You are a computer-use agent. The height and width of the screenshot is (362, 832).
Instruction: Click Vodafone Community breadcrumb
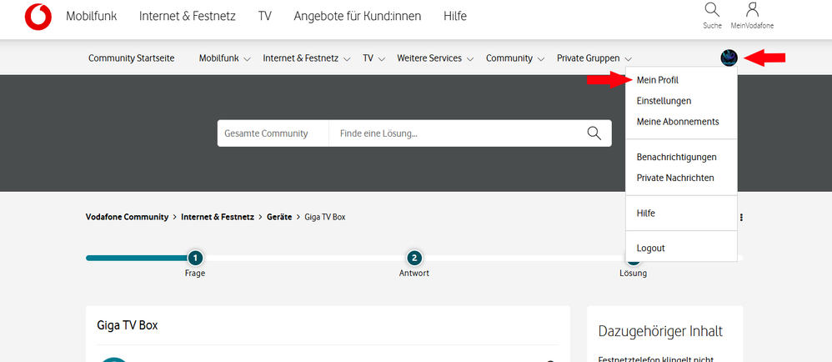click(127, 217)
